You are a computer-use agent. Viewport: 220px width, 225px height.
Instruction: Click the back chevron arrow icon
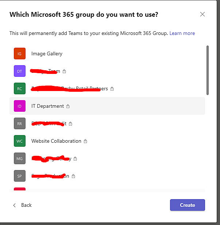tap(15, 205)
